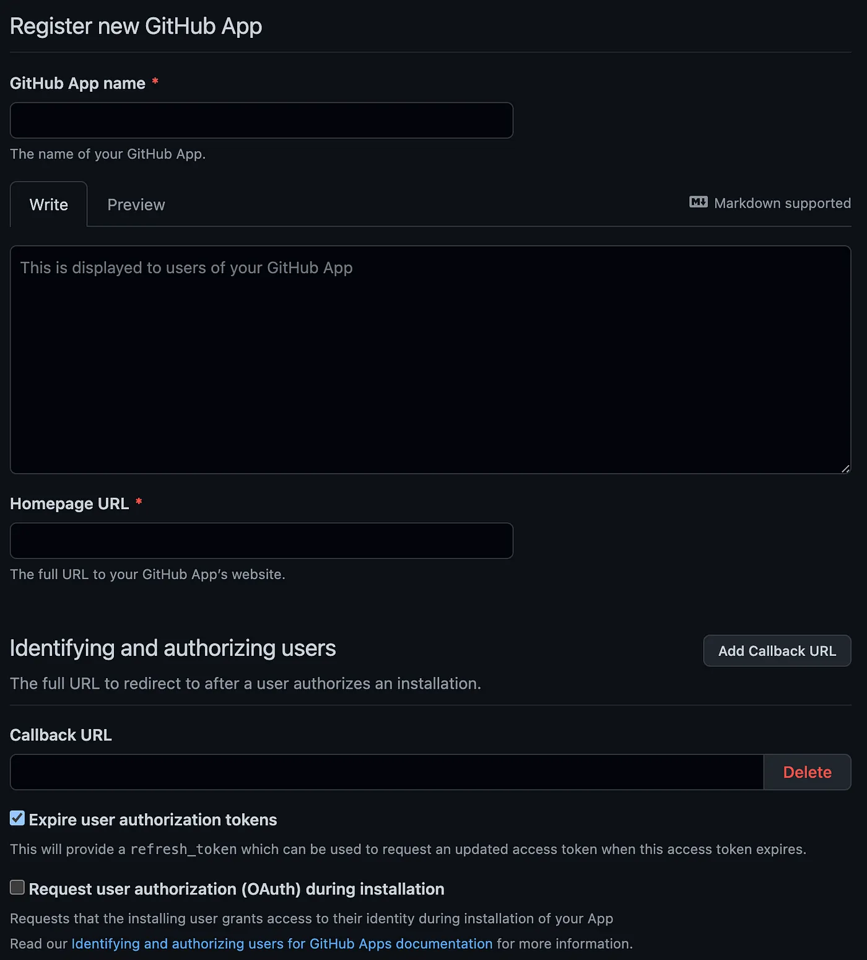Click "Request user authorization (OAuth) during installation" label
This screenshot has width=867, height=960.
236,889
